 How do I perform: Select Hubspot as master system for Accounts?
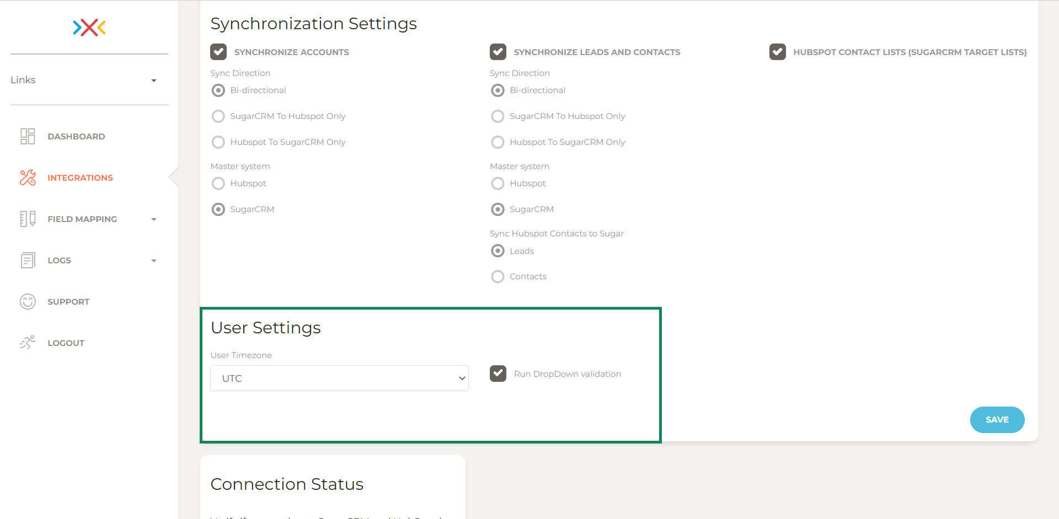218,183
